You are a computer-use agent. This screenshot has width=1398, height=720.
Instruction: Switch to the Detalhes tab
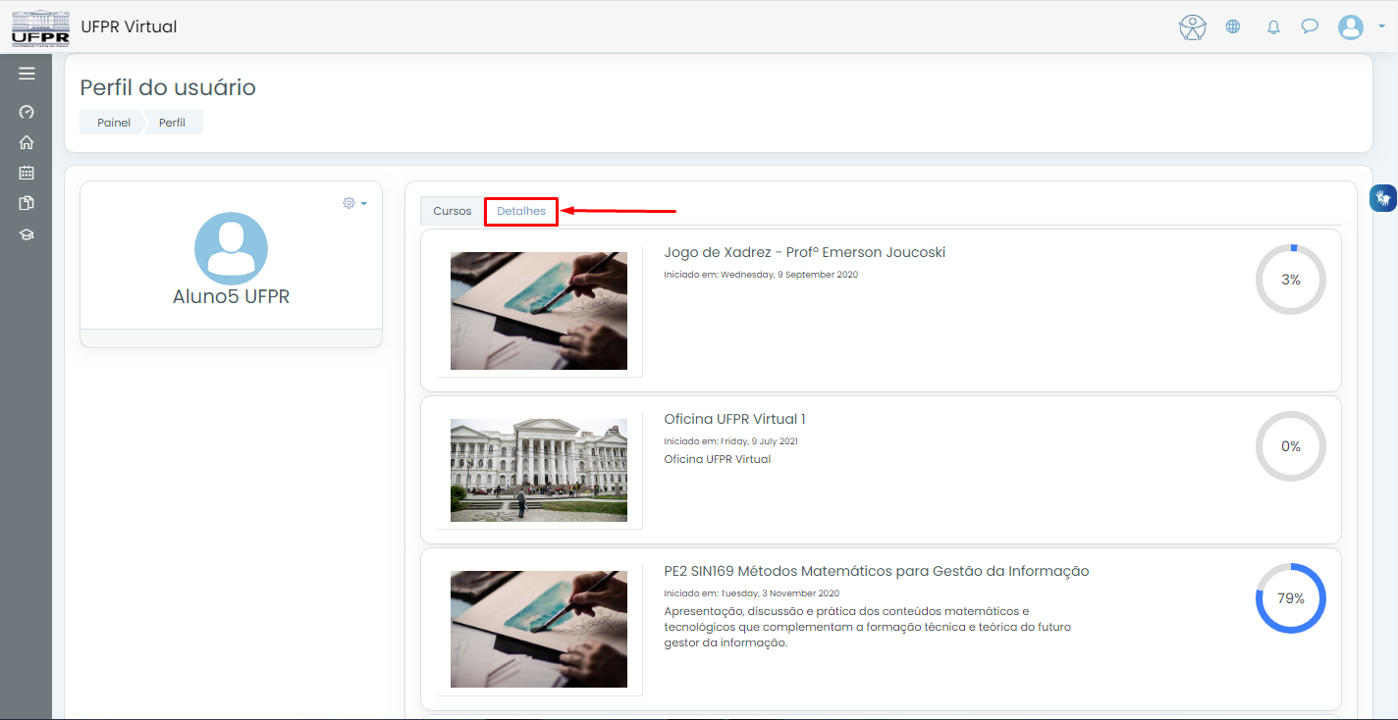coord(521,211)
